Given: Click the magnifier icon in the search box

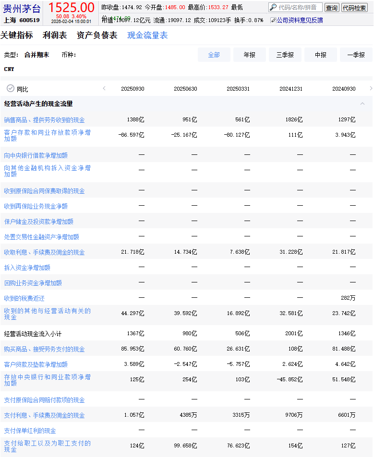Looking at the screenshot, I should [273, 8].
